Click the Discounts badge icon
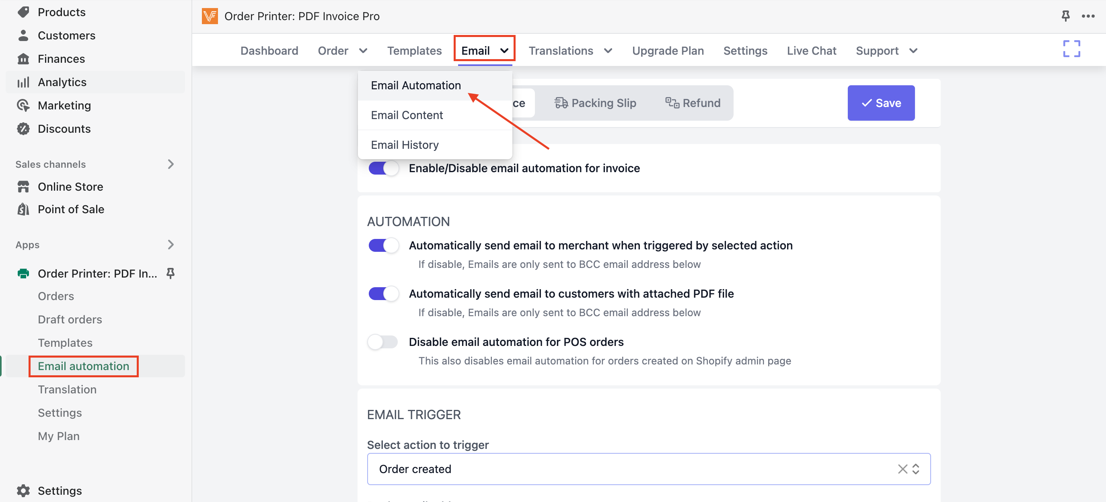Image resolution: width=1106 pixels, height=502 pixels. 23,128
